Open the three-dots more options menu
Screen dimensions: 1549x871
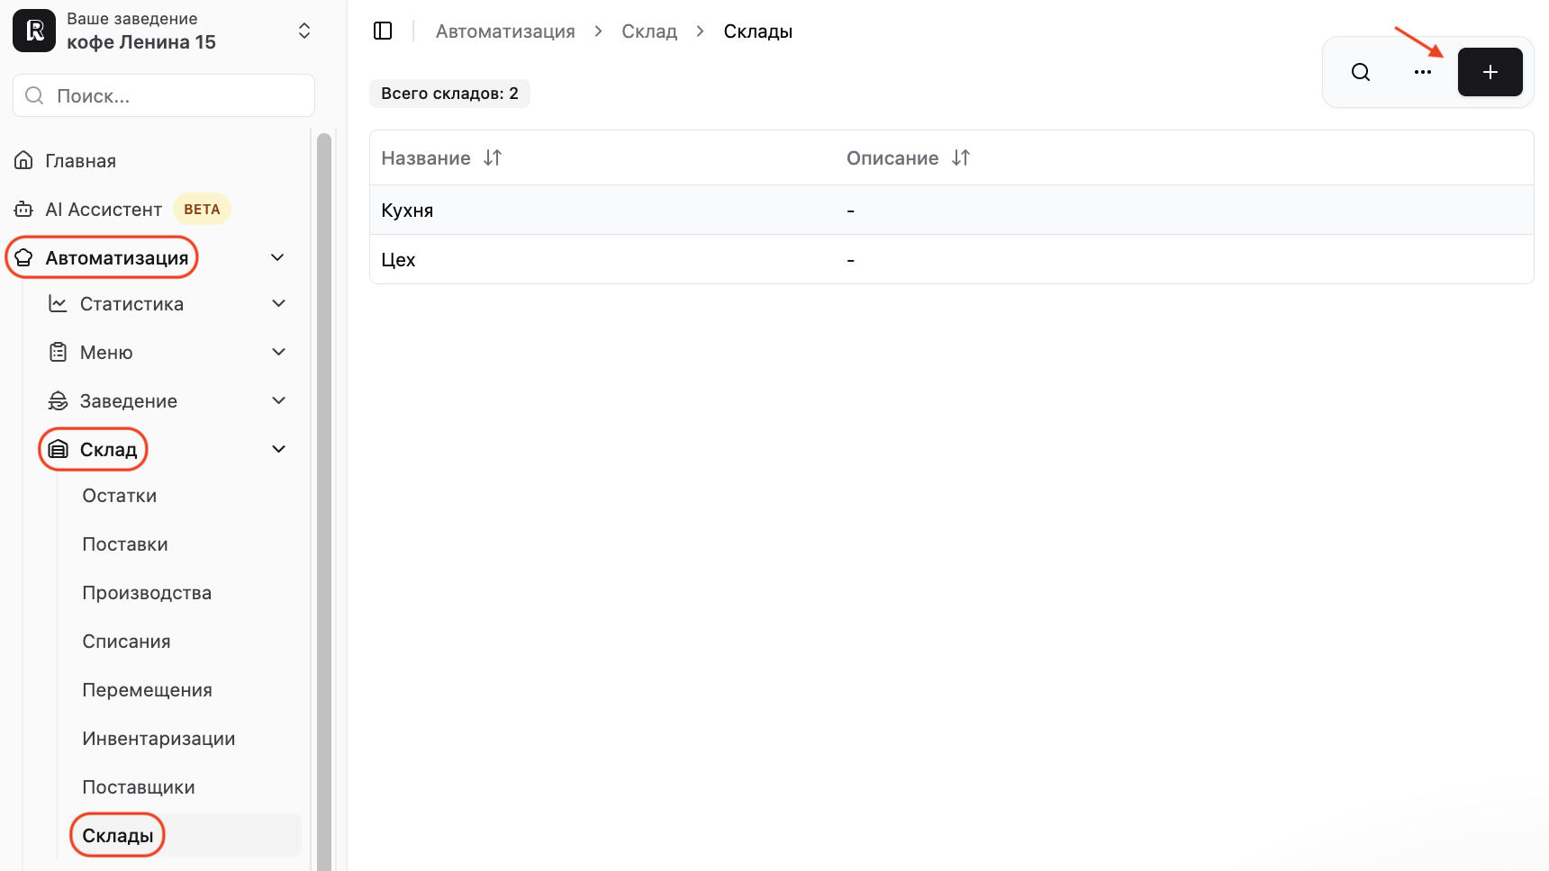click(1423, 72)
